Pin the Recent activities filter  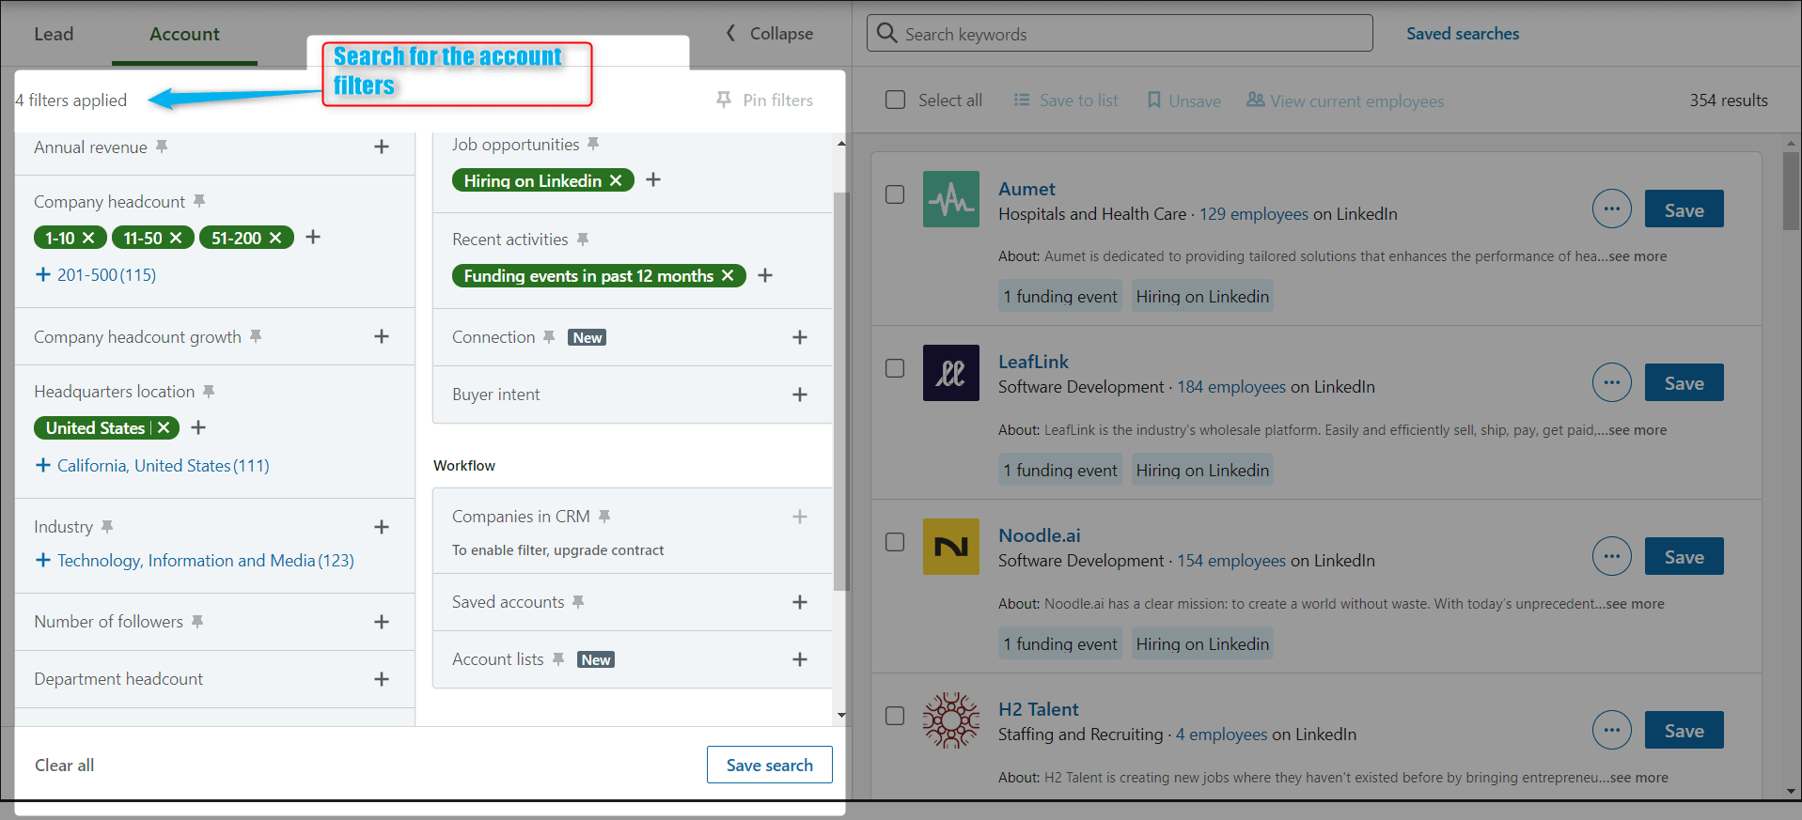583,240
